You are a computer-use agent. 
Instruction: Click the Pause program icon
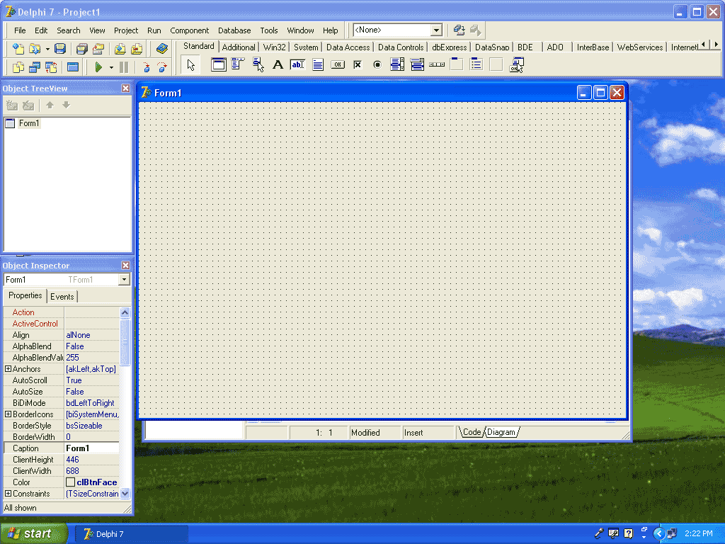pyautogui.click(x=124, y=67)
